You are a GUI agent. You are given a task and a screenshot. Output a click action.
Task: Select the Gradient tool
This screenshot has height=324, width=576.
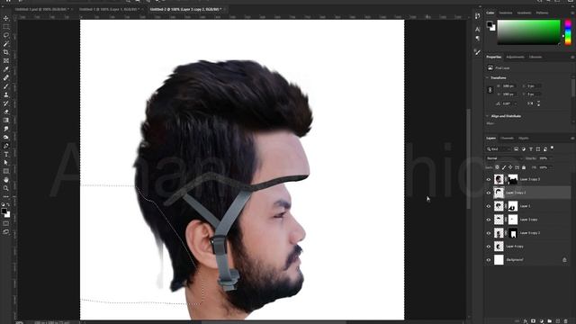(x=6, y=120)
